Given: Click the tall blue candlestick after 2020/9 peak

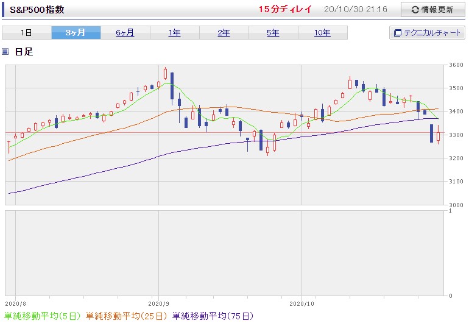Looking at the screenshot, I should tap(172, 86).
